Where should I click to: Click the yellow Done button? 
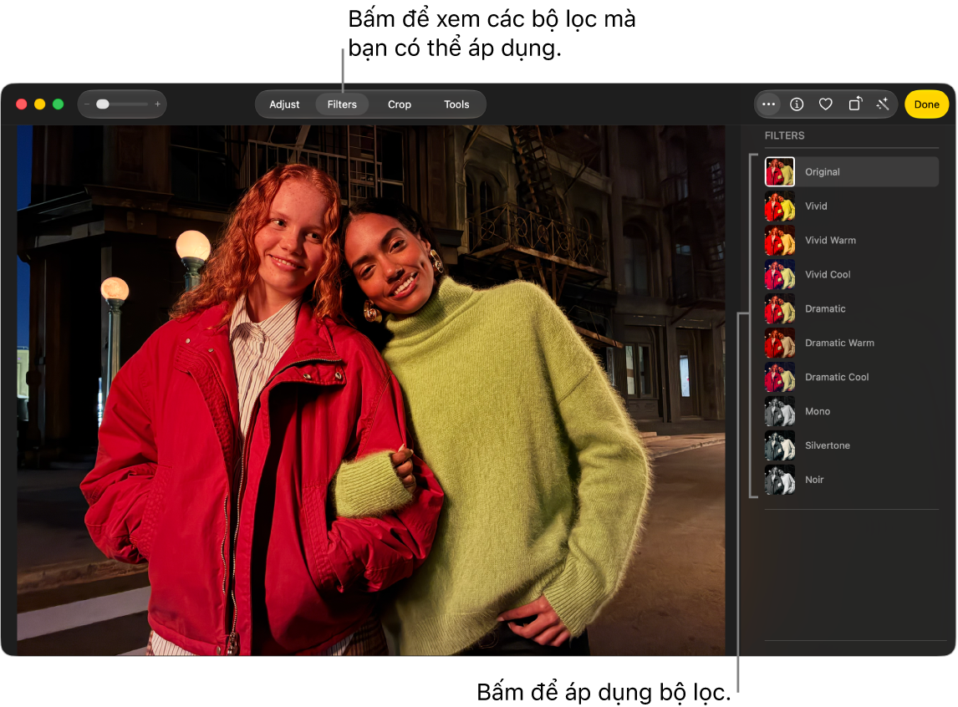pyautogui.click(x=926, y=104)
